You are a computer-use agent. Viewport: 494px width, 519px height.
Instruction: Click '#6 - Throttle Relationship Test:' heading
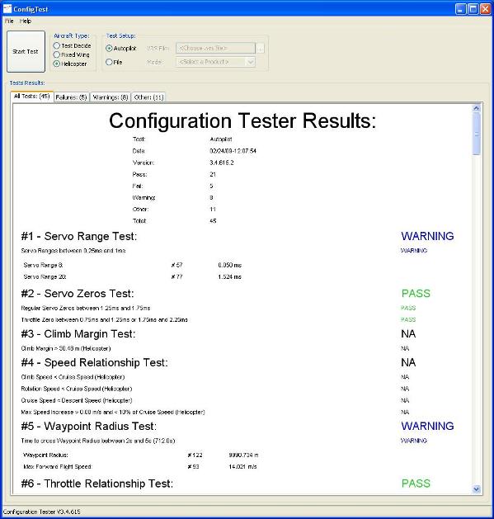[97, 484]
